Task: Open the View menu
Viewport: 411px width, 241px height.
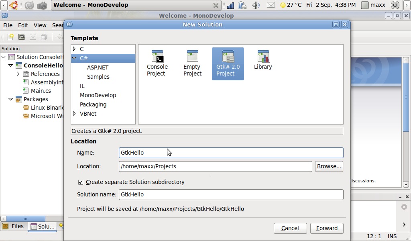Action: 40,25
